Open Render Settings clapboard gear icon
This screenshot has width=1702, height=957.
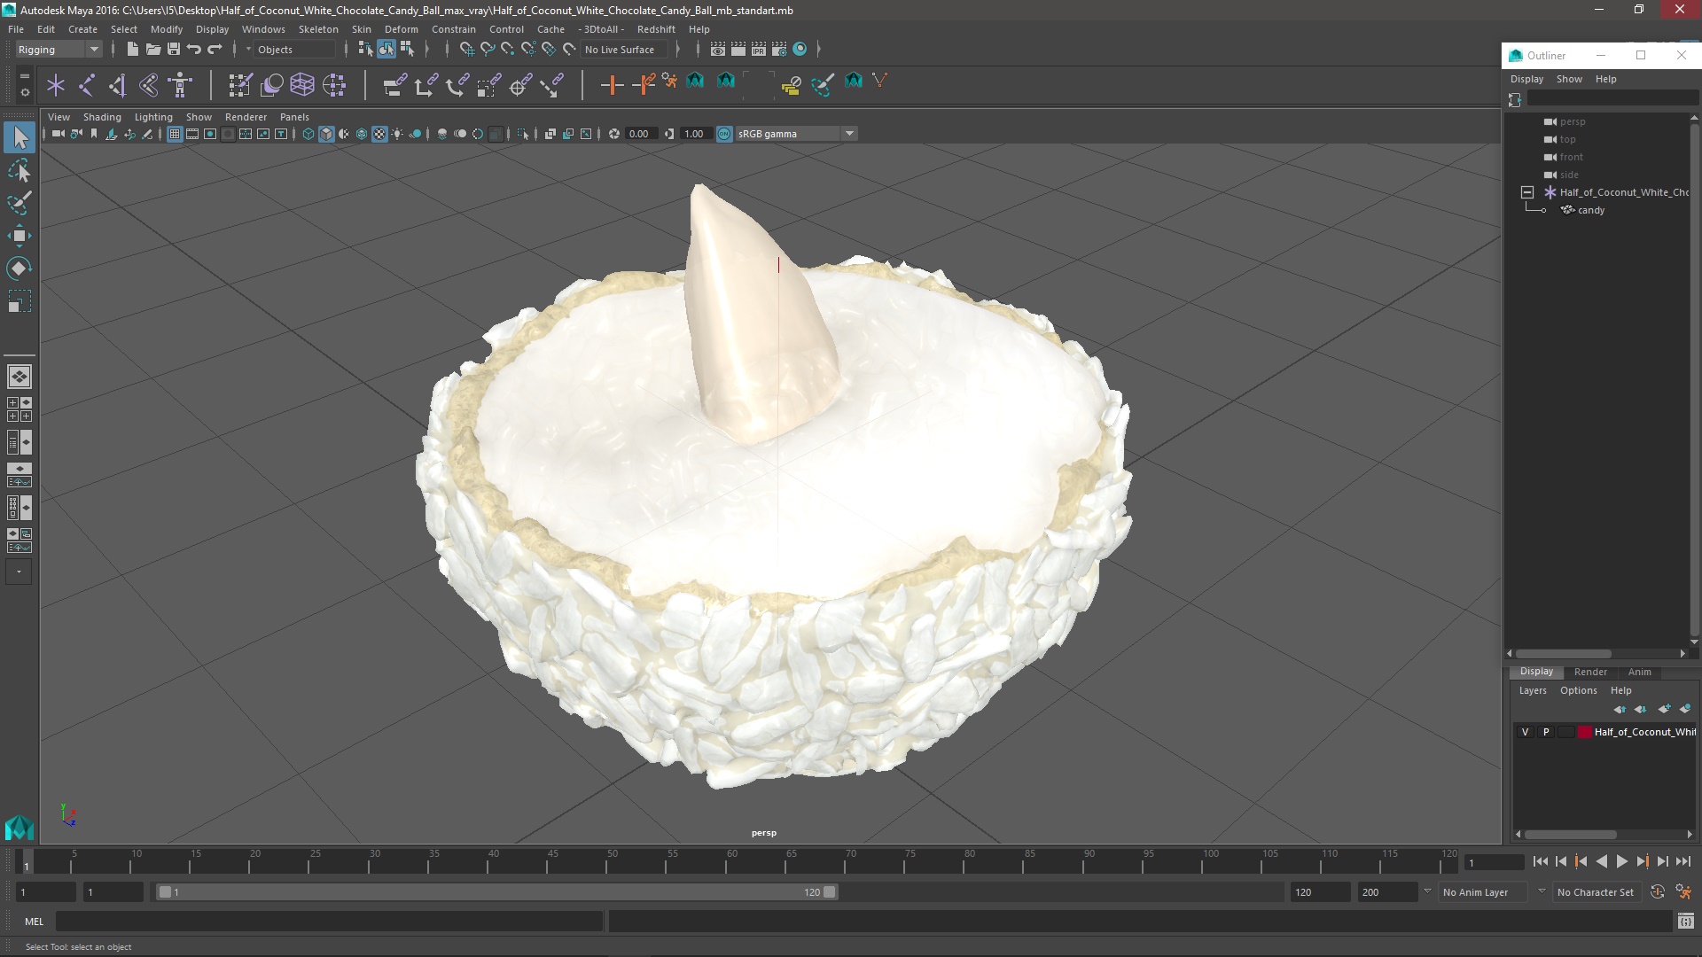(779, 50)
